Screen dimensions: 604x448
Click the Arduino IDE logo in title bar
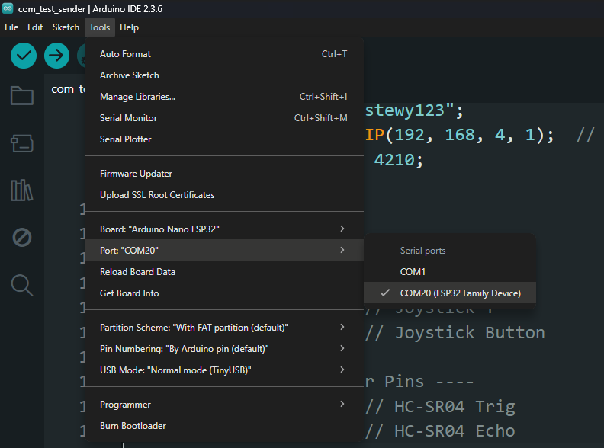(x=8, y=8)
